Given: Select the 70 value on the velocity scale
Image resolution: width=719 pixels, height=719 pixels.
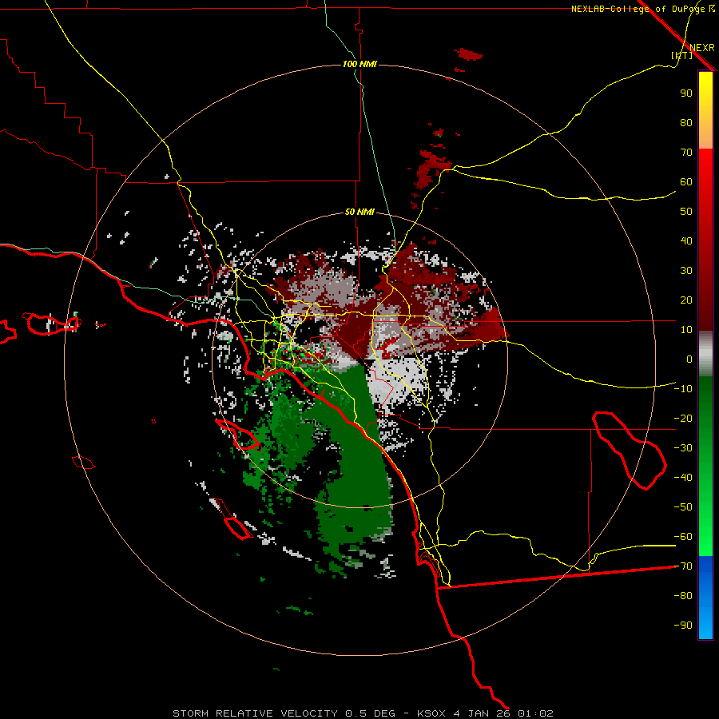Looking at the screenshot, I should pos(686,153).
